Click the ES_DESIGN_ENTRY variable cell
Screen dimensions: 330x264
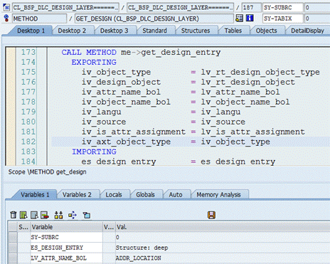pos(67,248)
